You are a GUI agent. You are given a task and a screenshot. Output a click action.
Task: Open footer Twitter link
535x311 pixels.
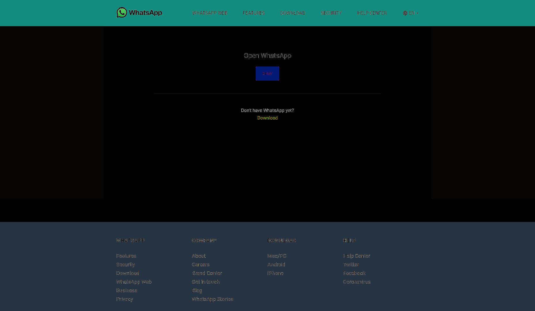coord(351,264)
